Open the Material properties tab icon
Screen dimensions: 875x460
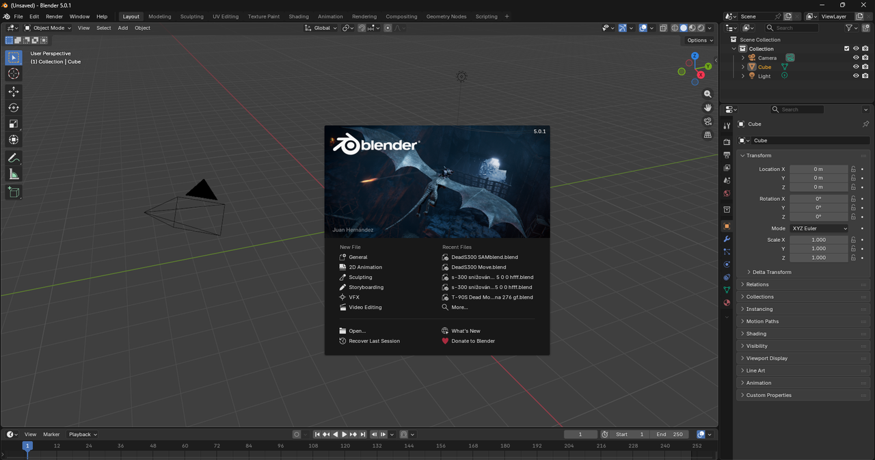click(x=727, y=303)
